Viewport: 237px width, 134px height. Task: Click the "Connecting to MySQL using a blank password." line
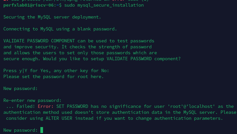60,29
